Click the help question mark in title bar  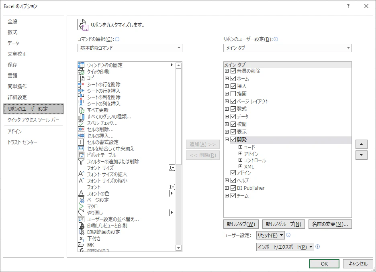(348, 6)
